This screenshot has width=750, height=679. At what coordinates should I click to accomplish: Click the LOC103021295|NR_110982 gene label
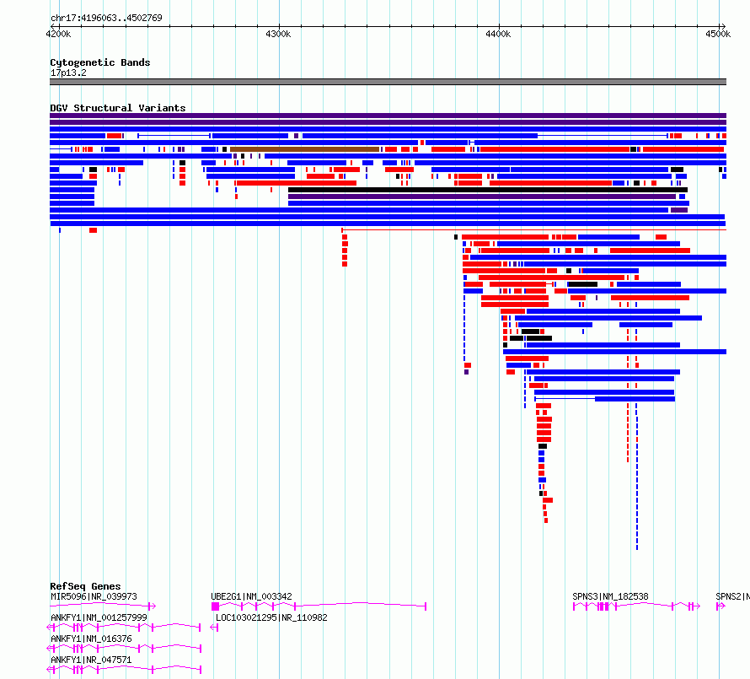(271, 617)
